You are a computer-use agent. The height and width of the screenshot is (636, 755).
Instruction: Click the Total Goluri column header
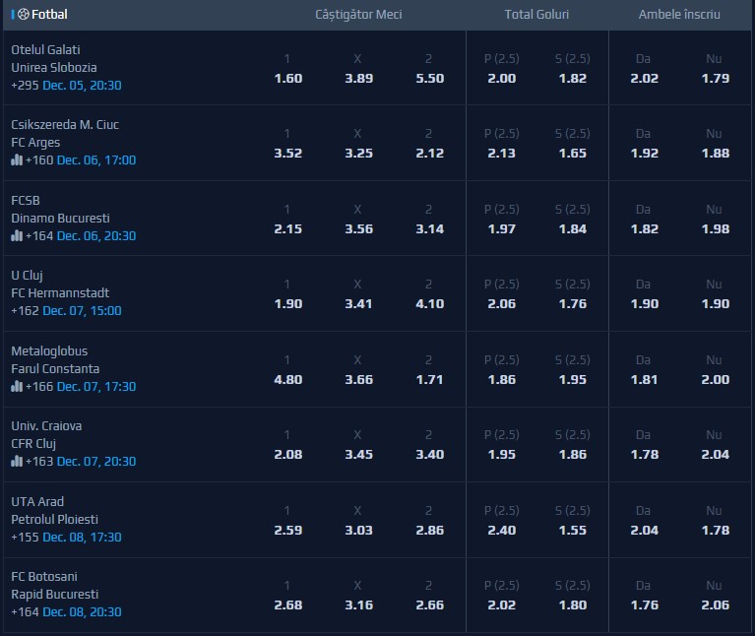536,15
